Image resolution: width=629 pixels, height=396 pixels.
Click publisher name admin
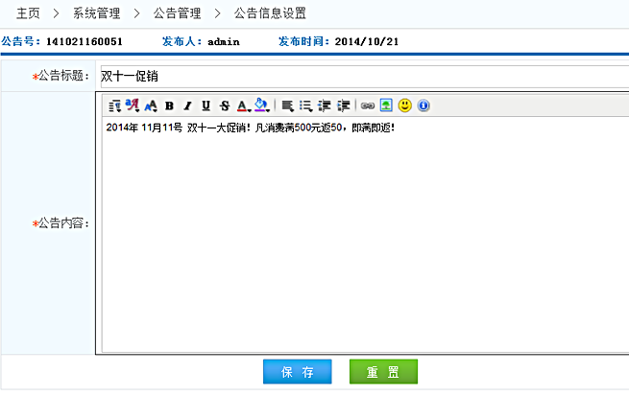click(x=224, y=41)
